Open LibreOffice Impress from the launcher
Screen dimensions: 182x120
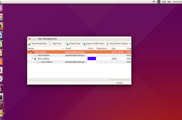1,53
